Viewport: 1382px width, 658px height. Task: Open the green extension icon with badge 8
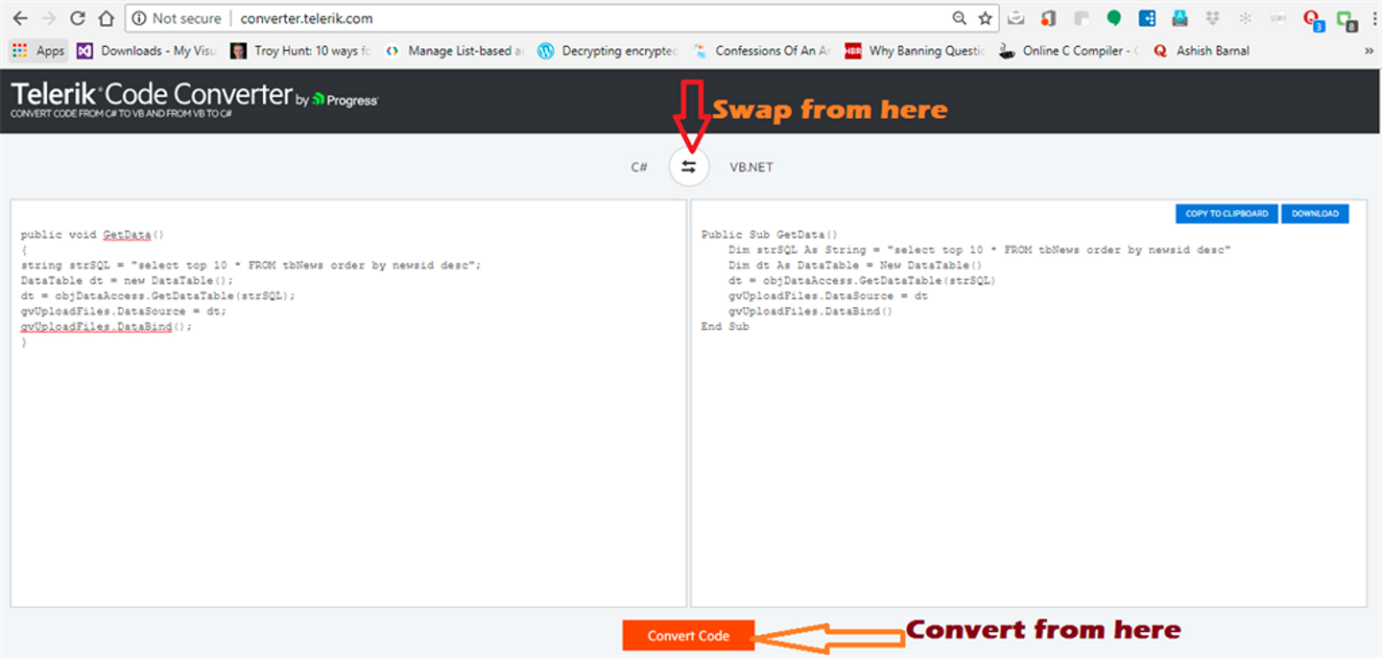click(x=1346, y=19)
